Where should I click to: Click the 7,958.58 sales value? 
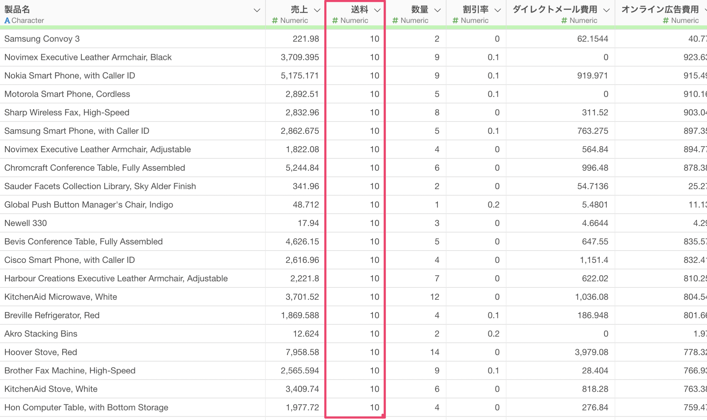[x=302, y=352]
